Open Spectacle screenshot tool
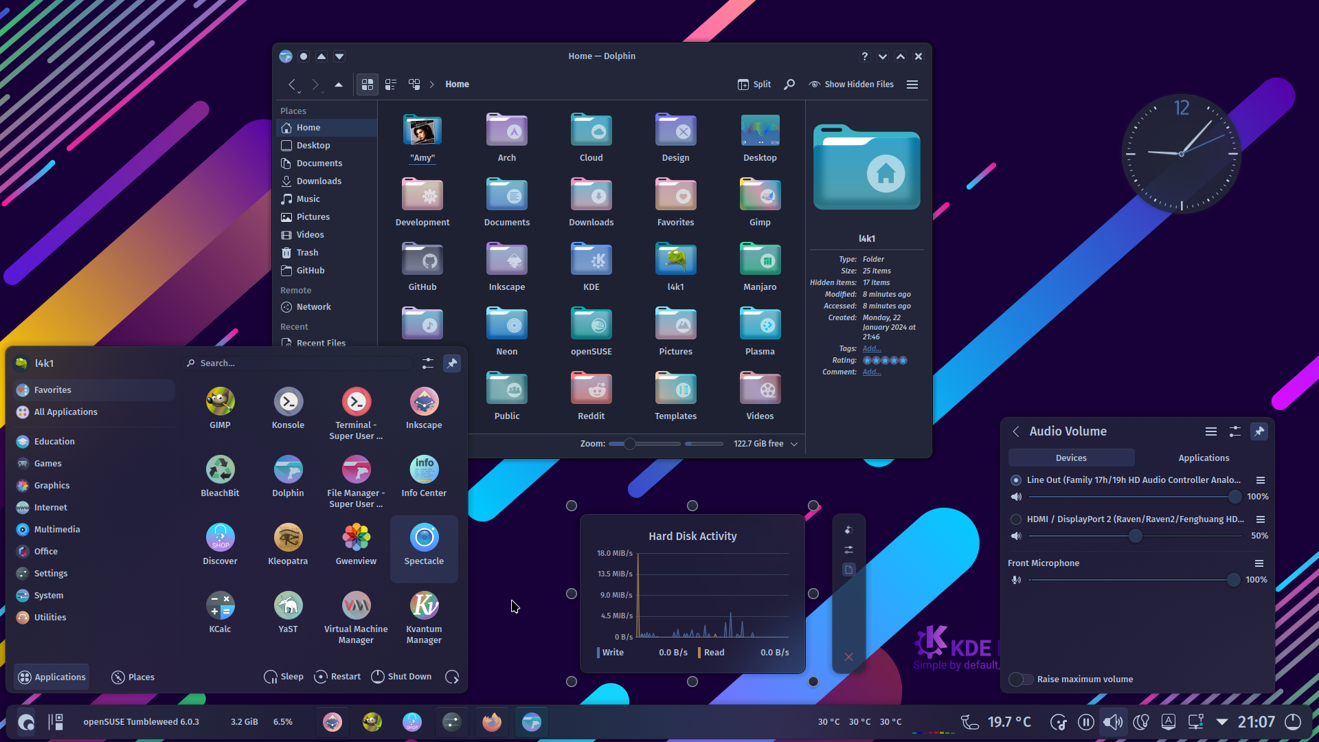Screen dimensions: 1319x742 point(424,548)
